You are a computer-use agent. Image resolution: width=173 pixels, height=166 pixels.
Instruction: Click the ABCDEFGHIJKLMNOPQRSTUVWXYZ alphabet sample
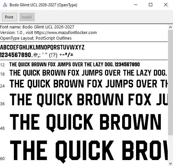coord(42,48)
